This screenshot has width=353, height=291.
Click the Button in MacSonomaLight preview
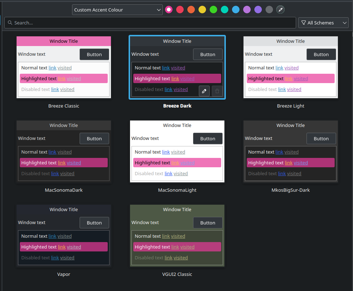point(208,138)
